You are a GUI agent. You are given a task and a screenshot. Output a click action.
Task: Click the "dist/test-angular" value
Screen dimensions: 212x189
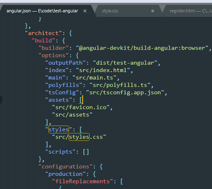point(125,63)
